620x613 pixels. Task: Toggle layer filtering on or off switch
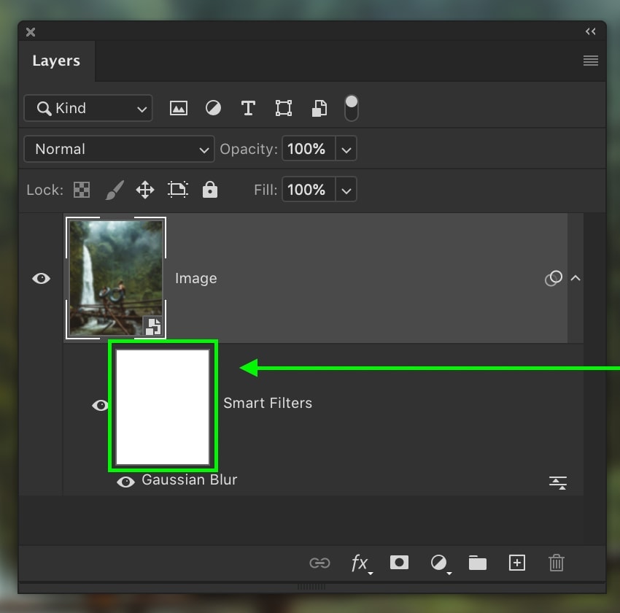tap(351, 108)
